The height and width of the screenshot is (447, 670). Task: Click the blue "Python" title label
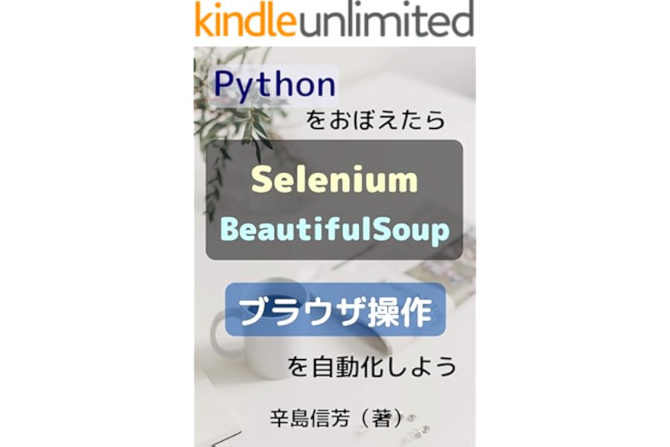(x=274, y=85)
